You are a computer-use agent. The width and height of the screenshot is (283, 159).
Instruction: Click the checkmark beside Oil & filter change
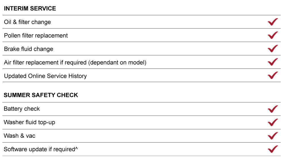[273, 22]
